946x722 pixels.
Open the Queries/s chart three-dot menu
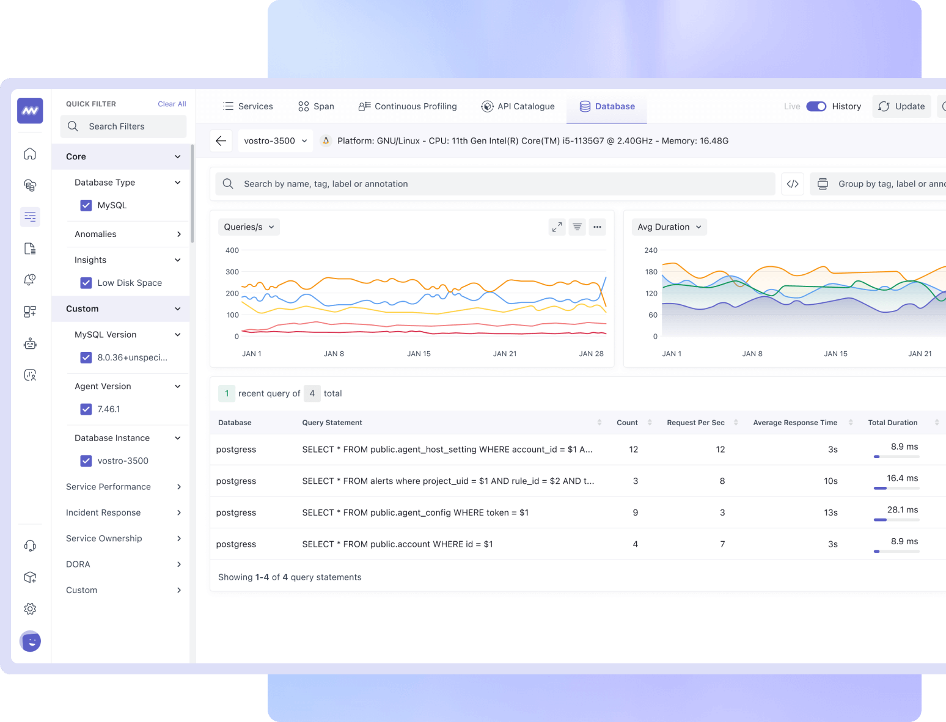click(597, 227)
